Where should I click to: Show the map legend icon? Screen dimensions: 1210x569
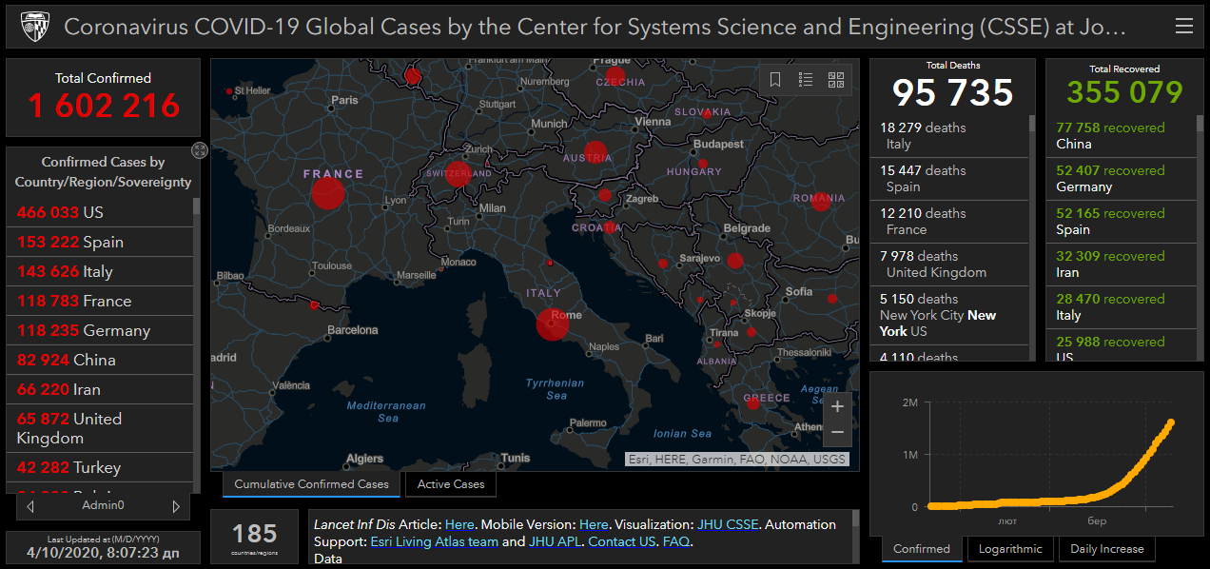pos(806,80)
